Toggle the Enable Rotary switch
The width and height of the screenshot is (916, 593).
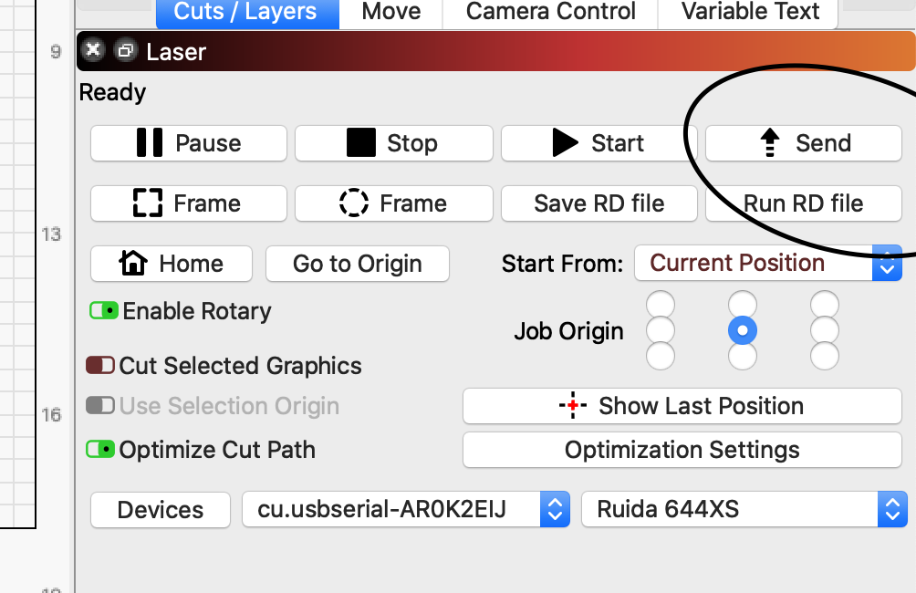point(104,311)
